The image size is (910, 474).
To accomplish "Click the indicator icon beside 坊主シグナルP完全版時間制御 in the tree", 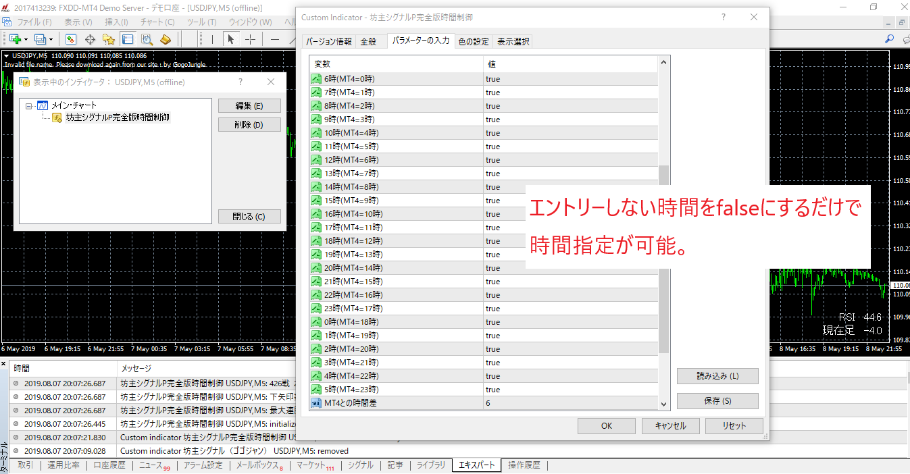I will [x=57, y=117].
